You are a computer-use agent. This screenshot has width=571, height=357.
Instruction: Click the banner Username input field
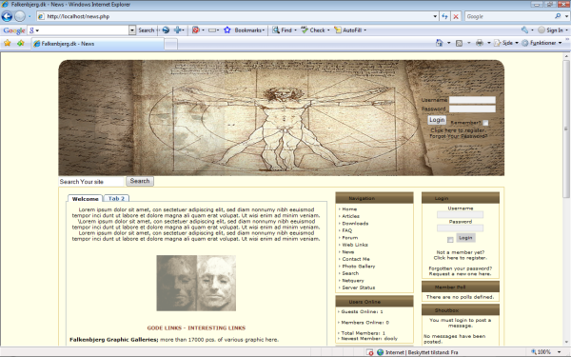point(472,100)
